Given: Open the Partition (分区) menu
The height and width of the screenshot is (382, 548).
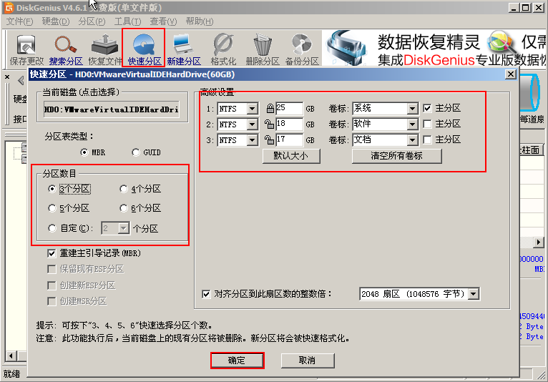Looking at the screenshot, I should (x=92, y=21).
